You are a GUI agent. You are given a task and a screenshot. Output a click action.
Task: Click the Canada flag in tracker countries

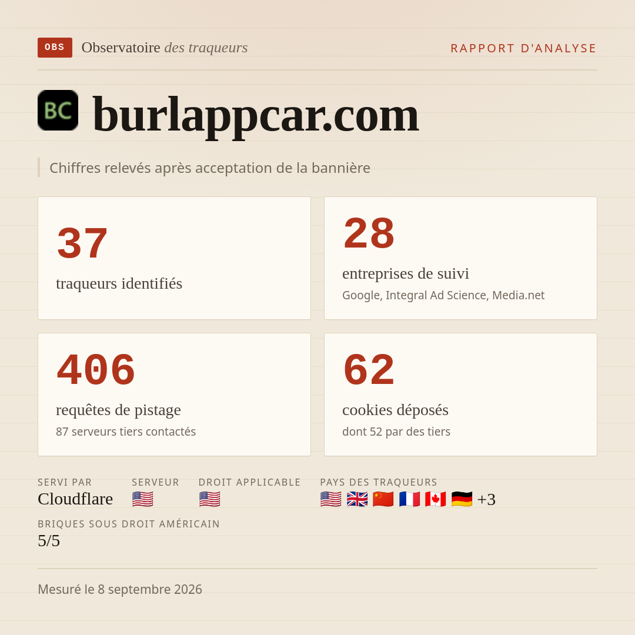click(x=435, y=499)
